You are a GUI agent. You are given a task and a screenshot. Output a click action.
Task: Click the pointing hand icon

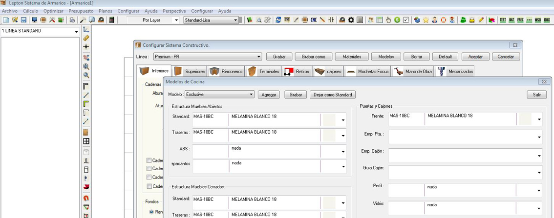388,20
